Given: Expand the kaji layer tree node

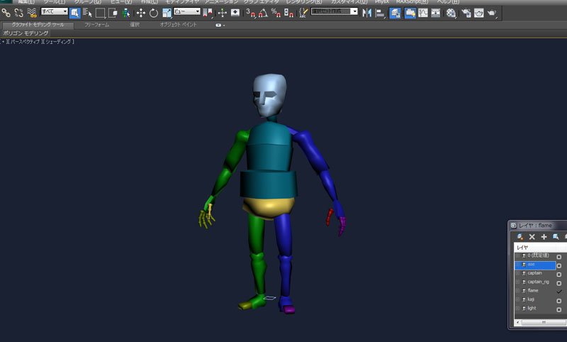Looking at the screenshot, I should (518, 299).
